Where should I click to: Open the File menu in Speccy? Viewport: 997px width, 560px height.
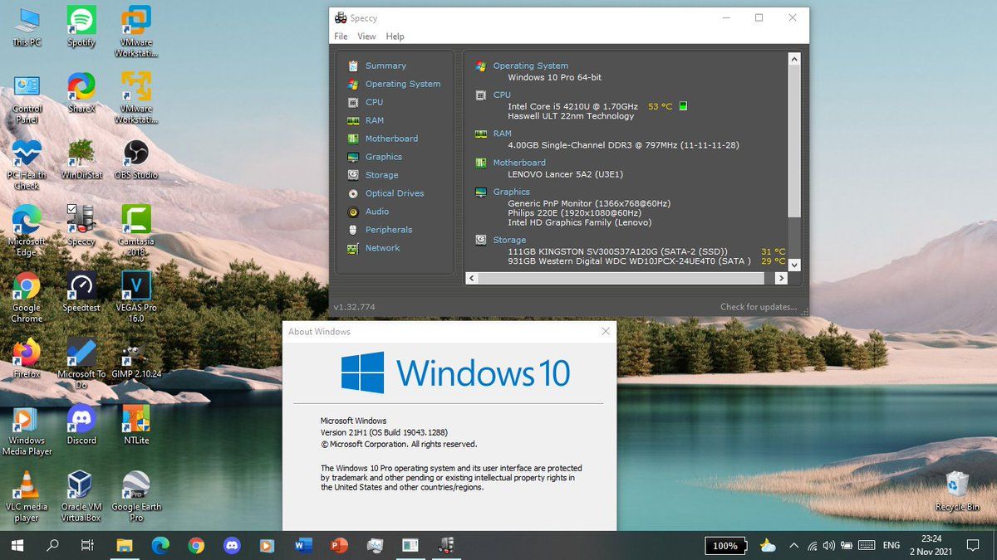341,37
